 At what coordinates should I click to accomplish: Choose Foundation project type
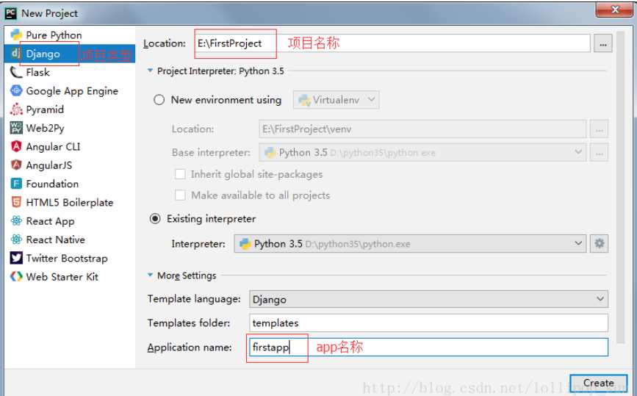(x=70, y=184)
